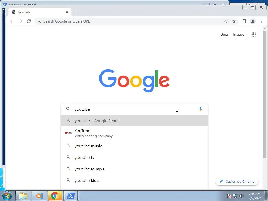Go back with the browser back arrow
268x201 pixels.
(x=12, y=21)
